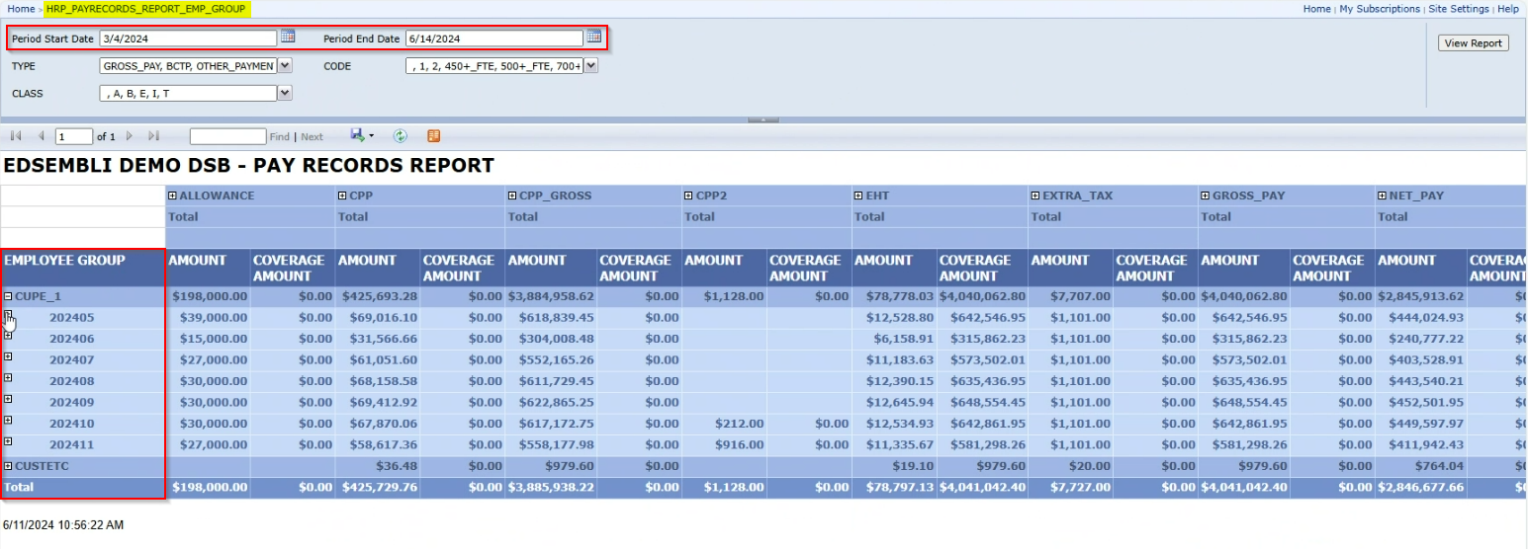Expand the 202405 period row

point(8,314)
